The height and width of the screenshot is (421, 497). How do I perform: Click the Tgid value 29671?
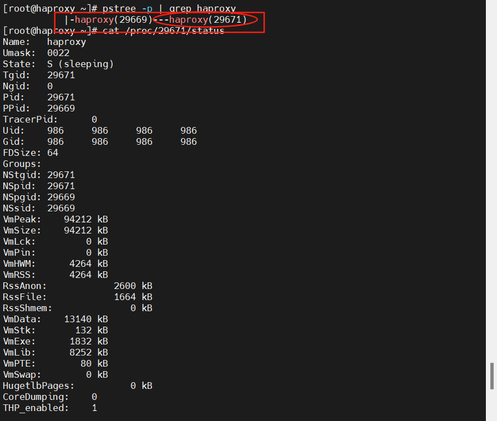pos(61,75)
